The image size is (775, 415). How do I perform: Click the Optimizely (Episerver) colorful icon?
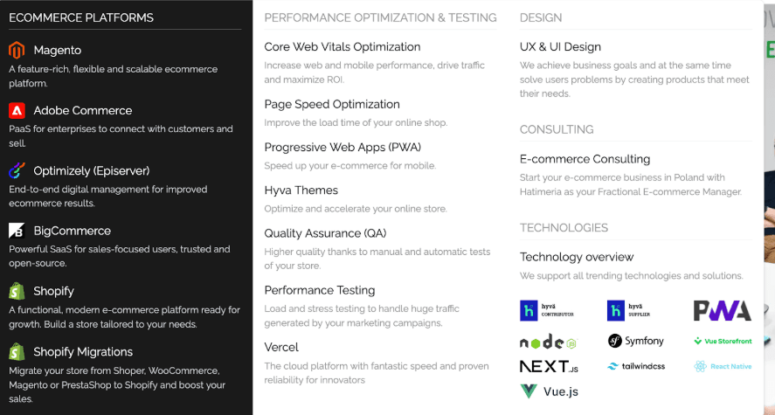[x=17, y=170]
